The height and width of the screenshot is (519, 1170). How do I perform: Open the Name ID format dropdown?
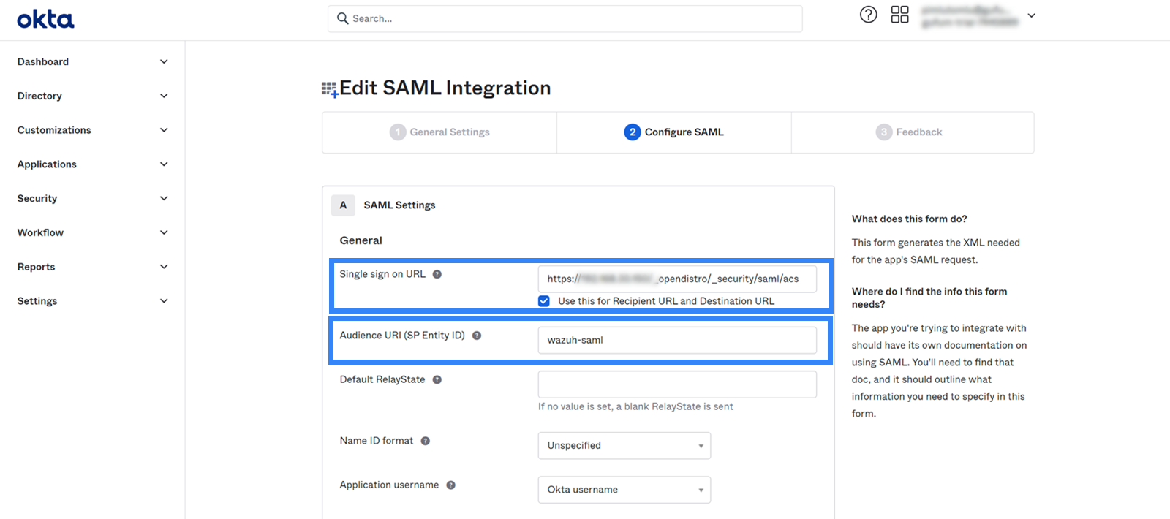point(624,446)
